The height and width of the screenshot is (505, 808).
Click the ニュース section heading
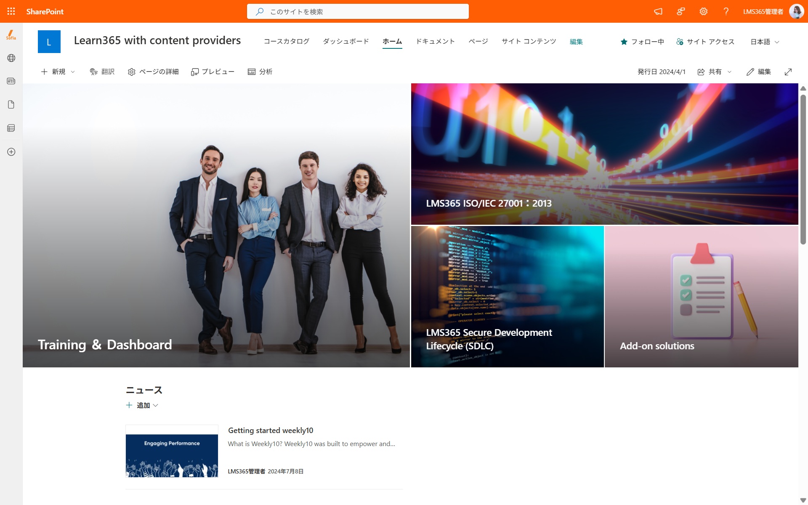point(144,390)
